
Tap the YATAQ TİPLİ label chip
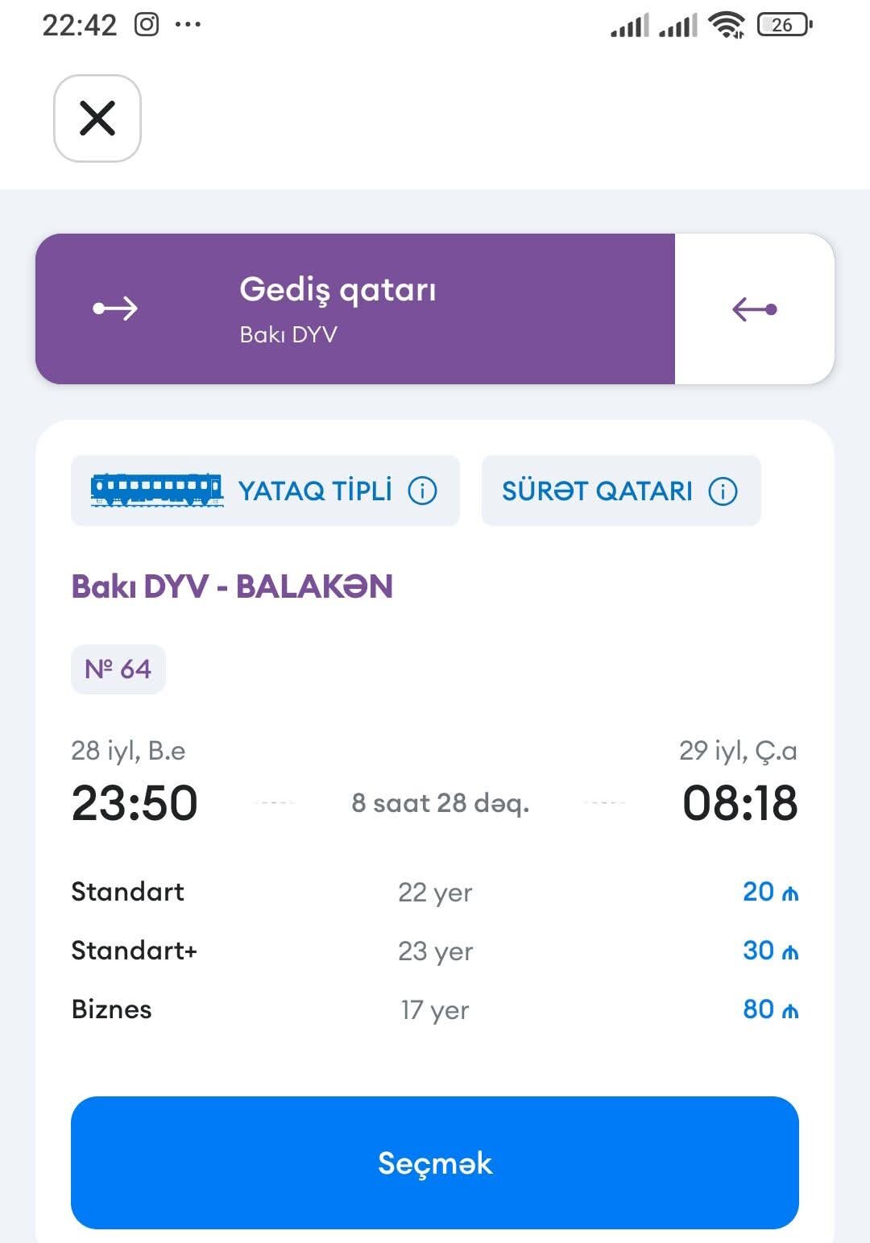(265, 491)
